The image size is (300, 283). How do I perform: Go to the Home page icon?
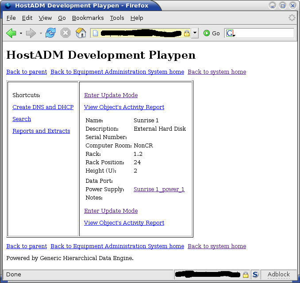point(80,33)
